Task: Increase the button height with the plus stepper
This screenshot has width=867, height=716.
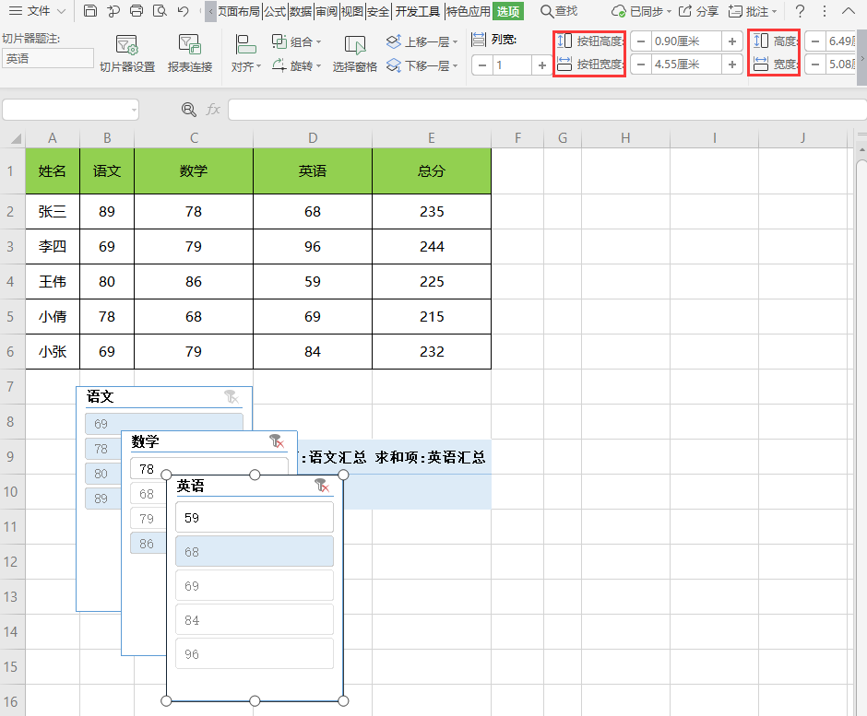Action: 731,41
